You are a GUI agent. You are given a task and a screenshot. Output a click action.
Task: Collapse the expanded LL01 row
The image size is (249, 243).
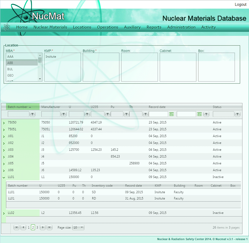coord(4,177)
